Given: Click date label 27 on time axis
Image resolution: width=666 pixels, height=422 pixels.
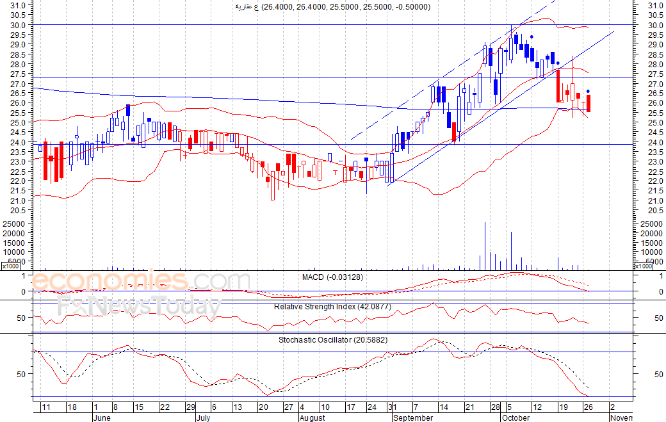Looking at the screenshot, I should click(x=289, y=407).
